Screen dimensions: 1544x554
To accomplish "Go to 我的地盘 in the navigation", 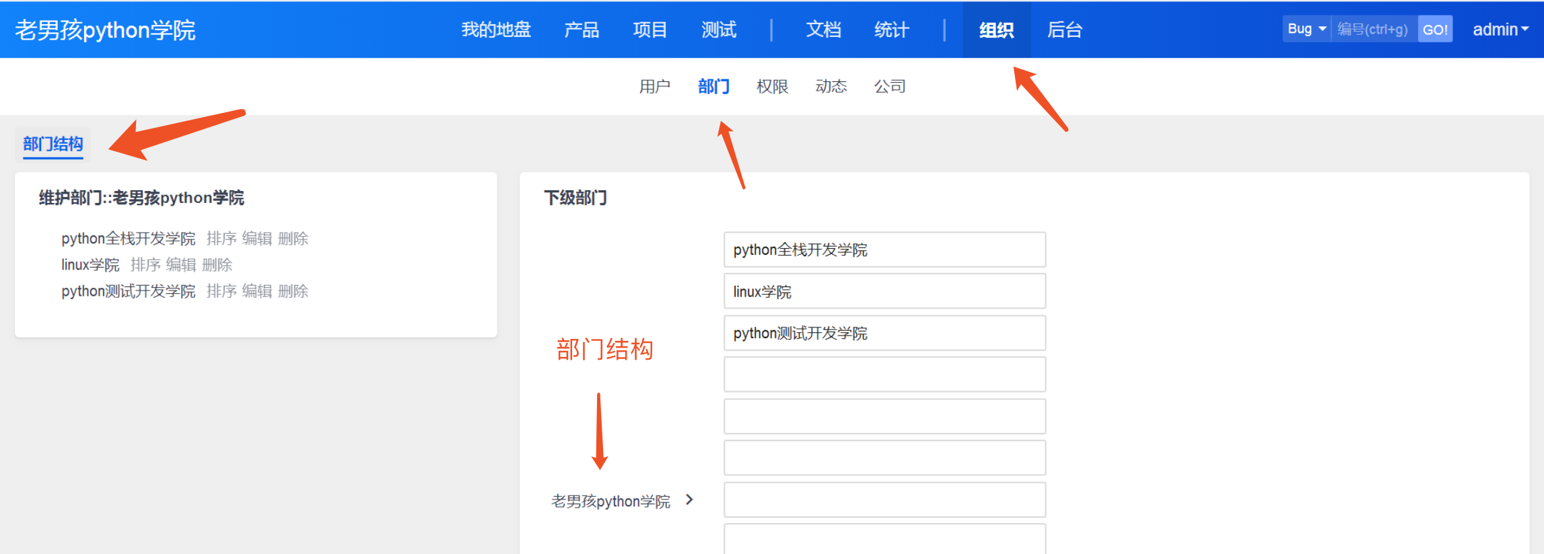I will tap(496, 30).
